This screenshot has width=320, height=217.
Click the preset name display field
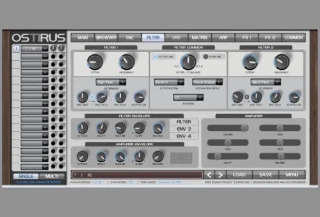137,175
